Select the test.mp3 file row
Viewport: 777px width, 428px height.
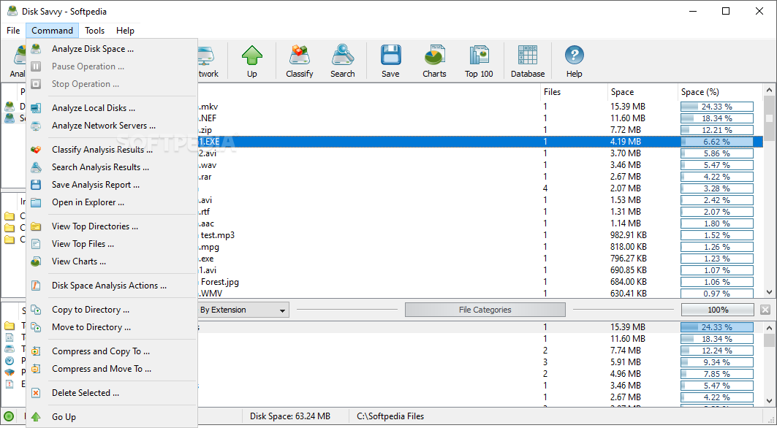coord(480,235)
